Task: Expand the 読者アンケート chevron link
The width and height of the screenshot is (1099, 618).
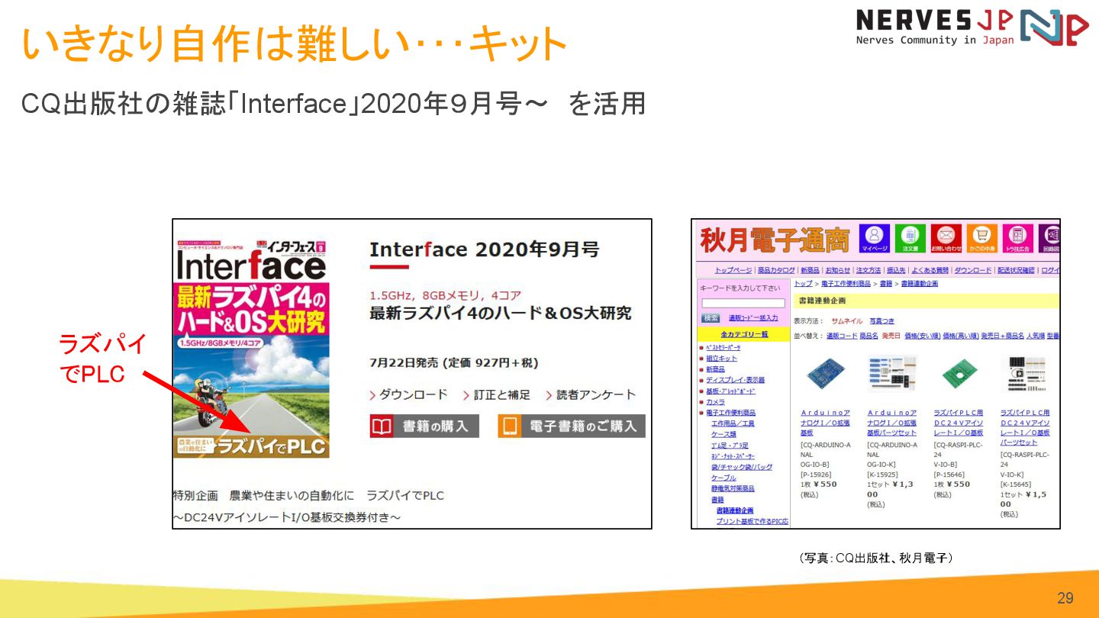Action: 590,394
